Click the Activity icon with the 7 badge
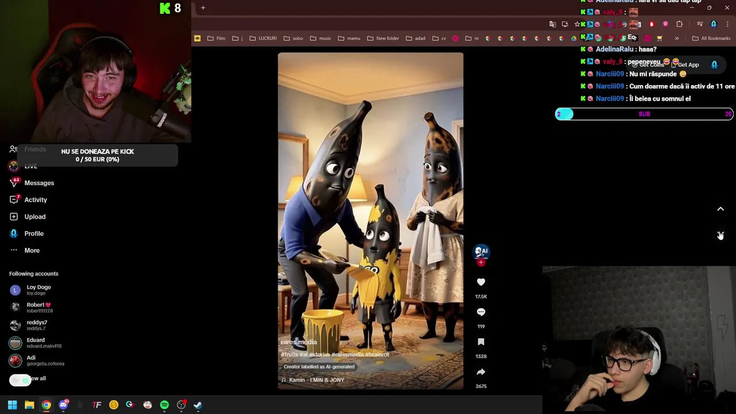The image size is (736, 414). 14,200
